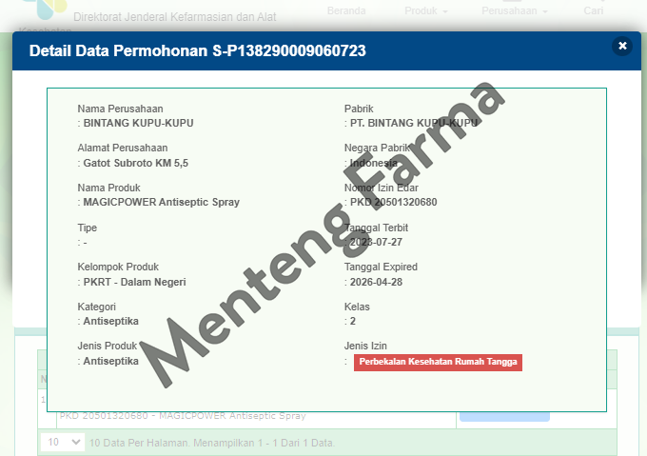Click the background table row PKD 20501320680 - MAGICPOWER
Image resolution: width=647 pixels, height=456 pixels.
(x=183, y=416)
